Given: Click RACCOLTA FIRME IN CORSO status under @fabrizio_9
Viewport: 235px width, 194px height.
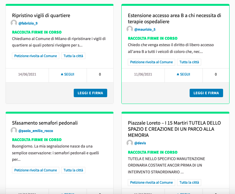Looking at the screenshot, I should pyautogui.click(x=37, y=32).
